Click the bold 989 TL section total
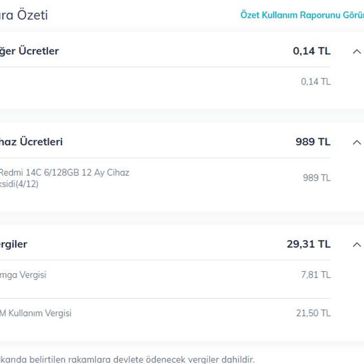The height and width of the screenshot is (364, 364). pos(313,142)
